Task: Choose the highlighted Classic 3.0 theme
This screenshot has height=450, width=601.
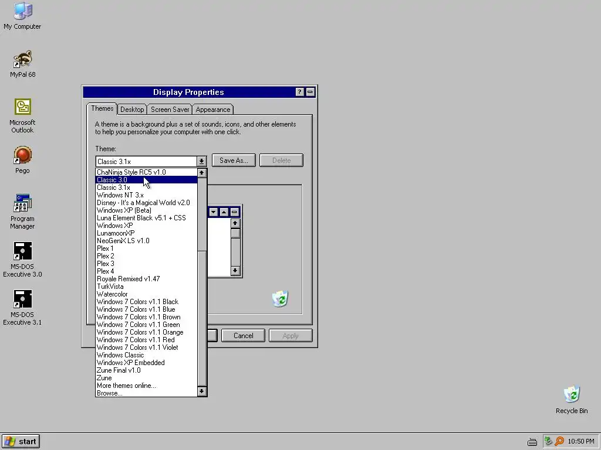Action: [146, 180]
